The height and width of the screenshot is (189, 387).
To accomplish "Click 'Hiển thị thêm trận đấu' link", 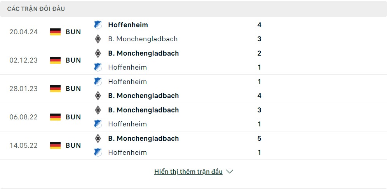I will point(188,171).
